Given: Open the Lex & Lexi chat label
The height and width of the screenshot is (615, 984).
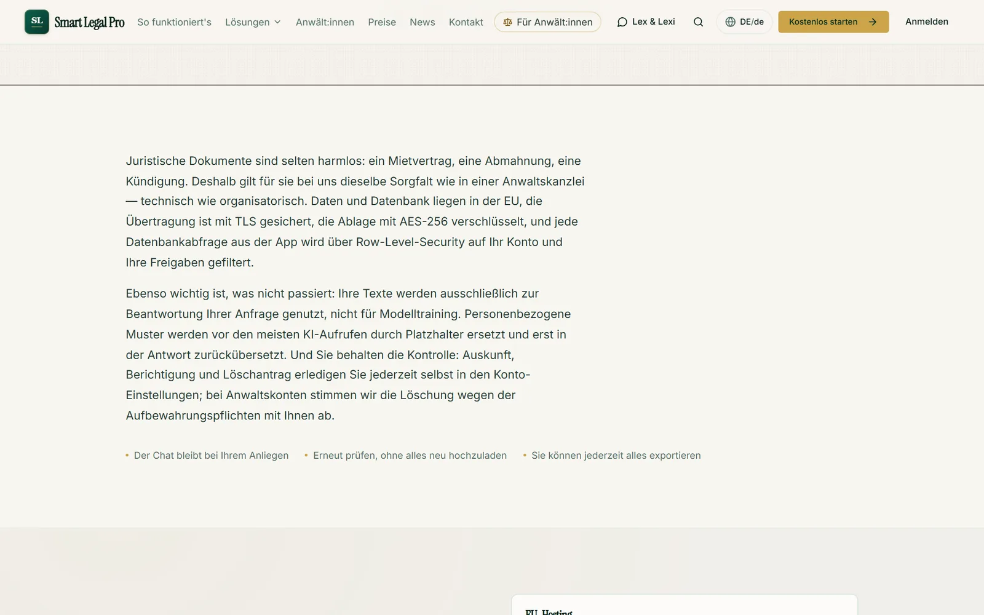Looking at the screenshot, I should point(654,22).
